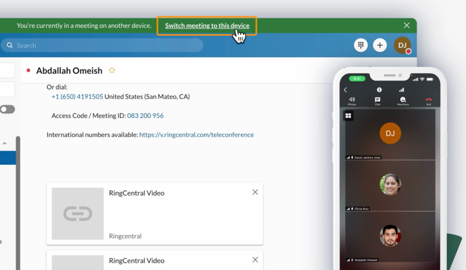The image size is (466, 270).
Task: Click in the Search field
Action: 104,46
